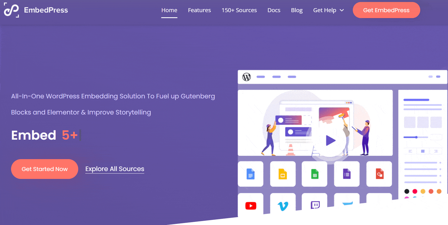448x225 pixels.
Task: Click the slider handle in the sidebar mockup
Action: click(416, 137)
